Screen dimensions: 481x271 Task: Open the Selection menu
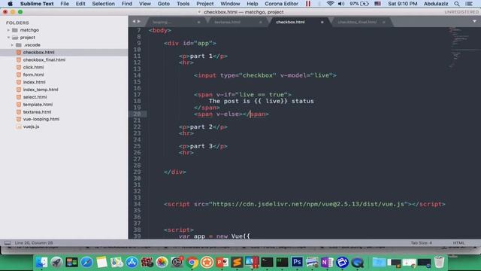tap(104, 4)
